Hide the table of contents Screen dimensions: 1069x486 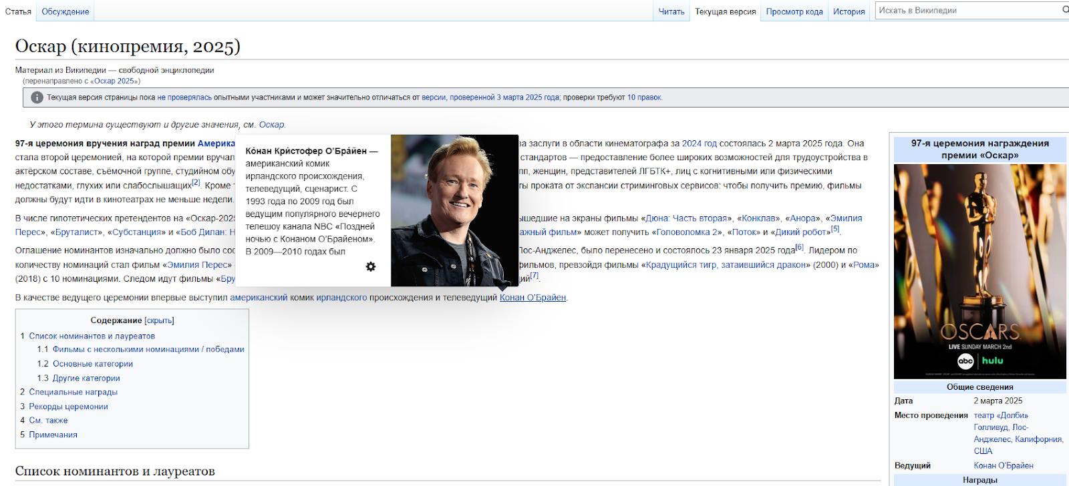[x=159, y=320]
